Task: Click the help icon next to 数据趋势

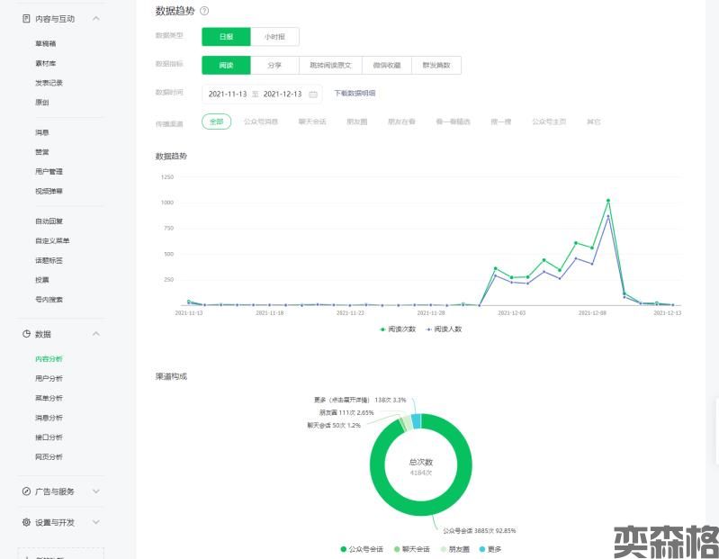Action: (204, 11)
